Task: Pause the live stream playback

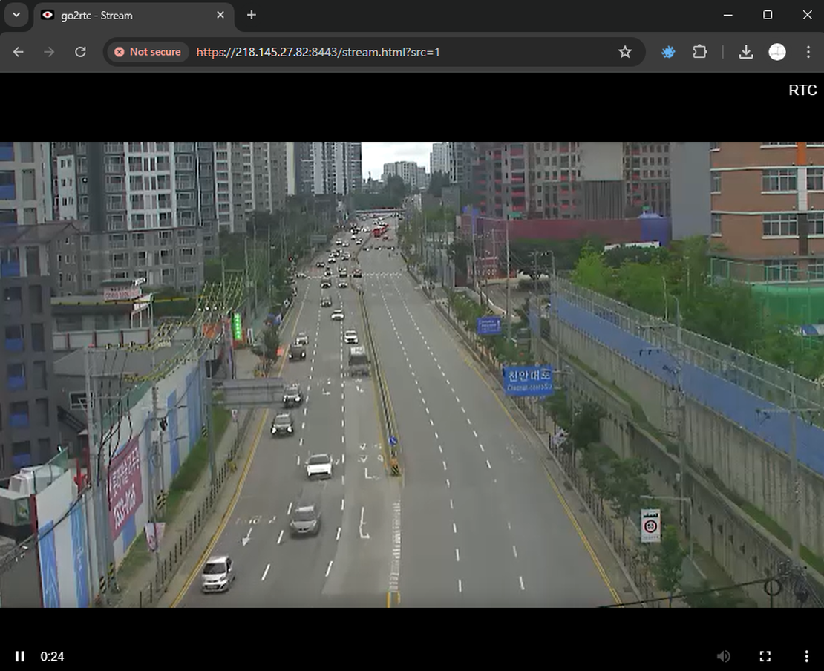Action: (x=20, y=656)
